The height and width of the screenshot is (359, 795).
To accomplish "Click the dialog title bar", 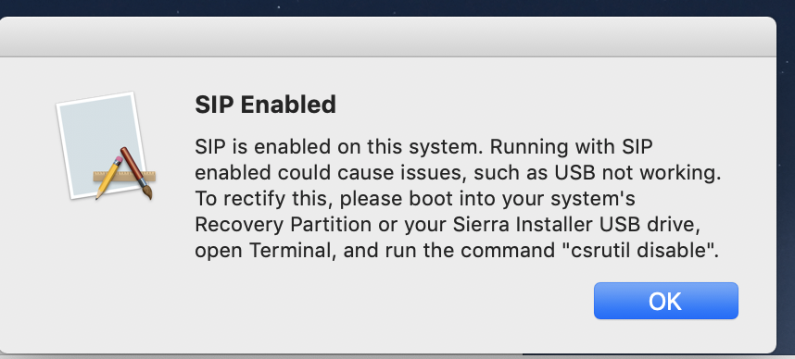I will pos(388,36).
